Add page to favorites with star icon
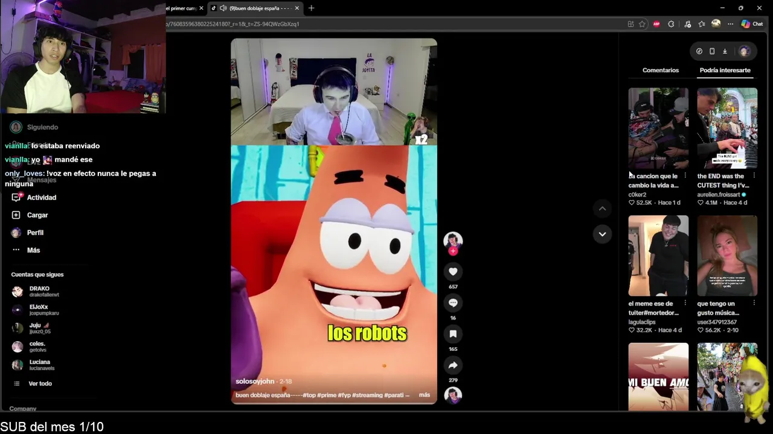The width and height of the screenshot is (773, 434). coord(642,24)
